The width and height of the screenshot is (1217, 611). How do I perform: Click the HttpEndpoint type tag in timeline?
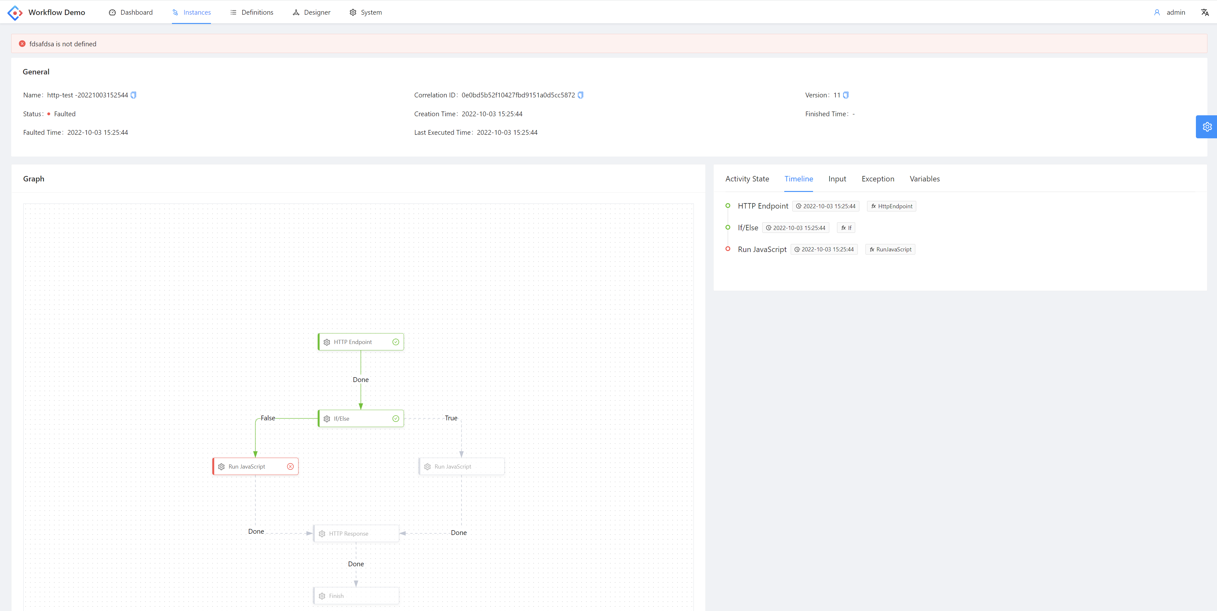(x=891, y=206)
